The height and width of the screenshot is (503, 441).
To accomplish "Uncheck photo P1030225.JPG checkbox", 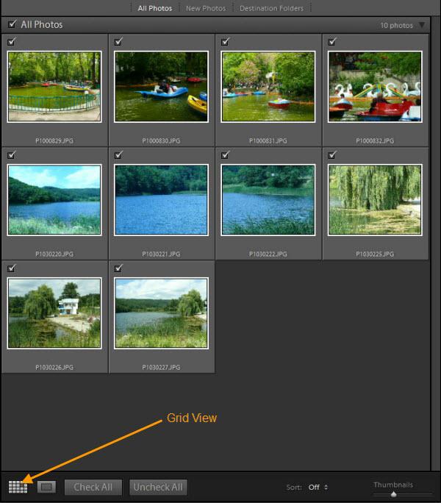I will click(x=332, y=155).
